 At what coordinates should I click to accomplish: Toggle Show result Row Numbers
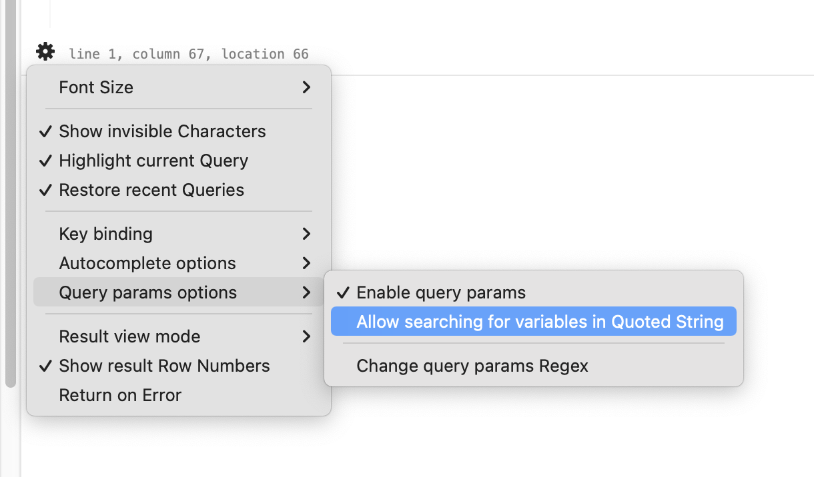(x=164, y=366)
